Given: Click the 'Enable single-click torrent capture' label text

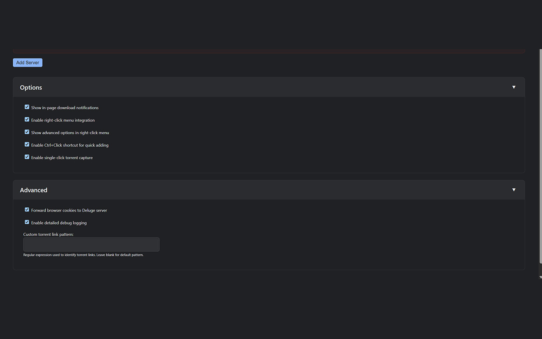Looking at the screenshot, I should tap(62, 158).
